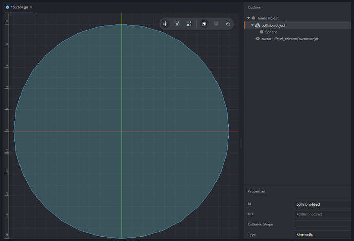The width and height of the screenshot is (354, 241).
Task: Close the cursor.go tab
Action: (31, 7)
